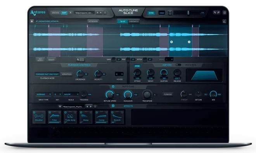Click the redo arrow
Image resolution: width=256 pixels, height=153 pixels.
click(218, 12)
